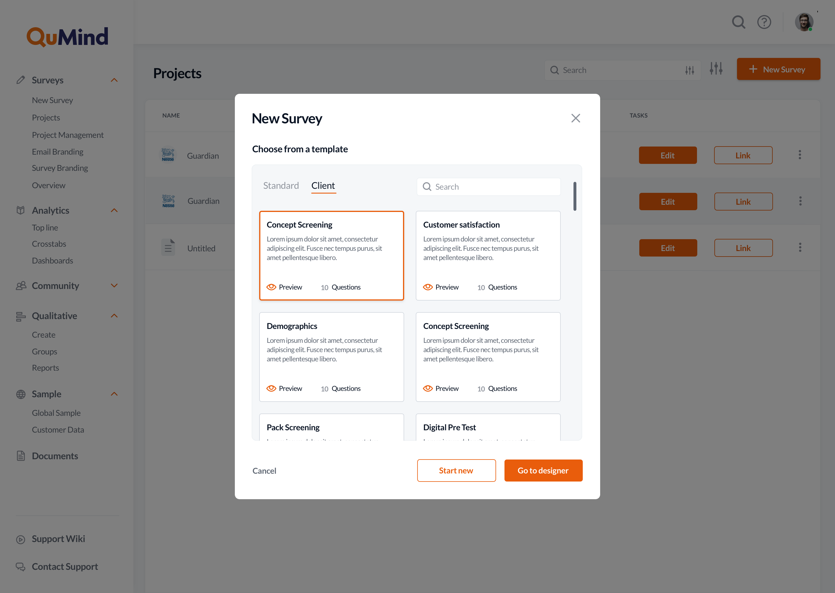
Task: Collapse the Surveys section chevron
Action: point(114,80)
